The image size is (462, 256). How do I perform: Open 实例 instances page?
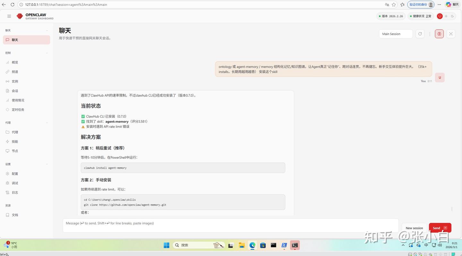(26, 81)
